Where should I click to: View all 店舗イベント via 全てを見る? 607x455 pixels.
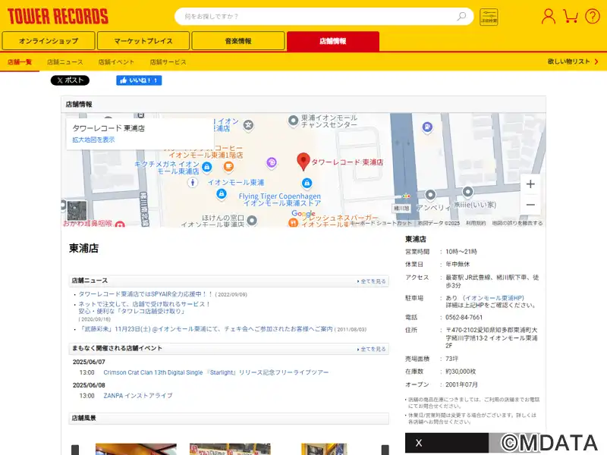pos(371,349)
